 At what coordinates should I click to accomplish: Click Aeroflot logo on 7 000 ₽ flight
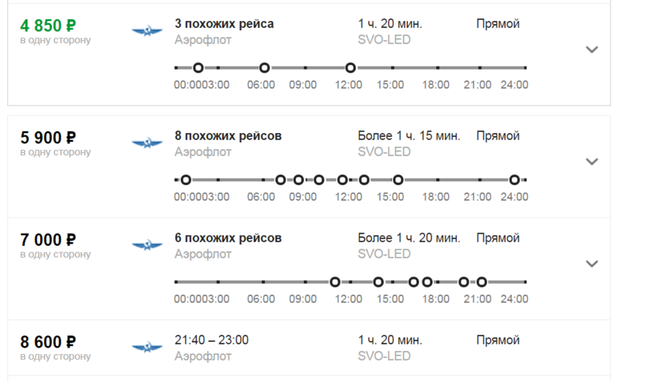click(147, 246)
